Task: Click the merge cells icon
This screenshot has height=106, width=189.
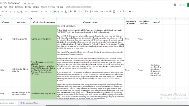Action: point(79,12)
